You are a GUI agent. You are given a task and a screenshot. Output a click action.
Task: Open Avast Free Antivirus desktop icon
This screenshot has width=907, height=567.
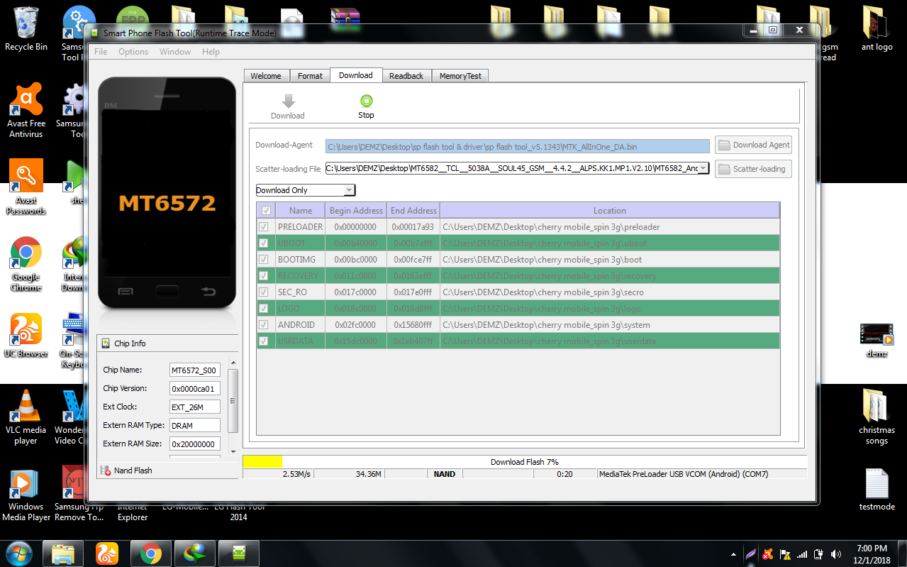tap(26, 110)
